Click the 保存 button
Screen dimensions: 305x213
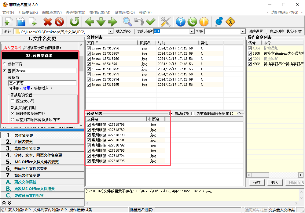point(257,182)
